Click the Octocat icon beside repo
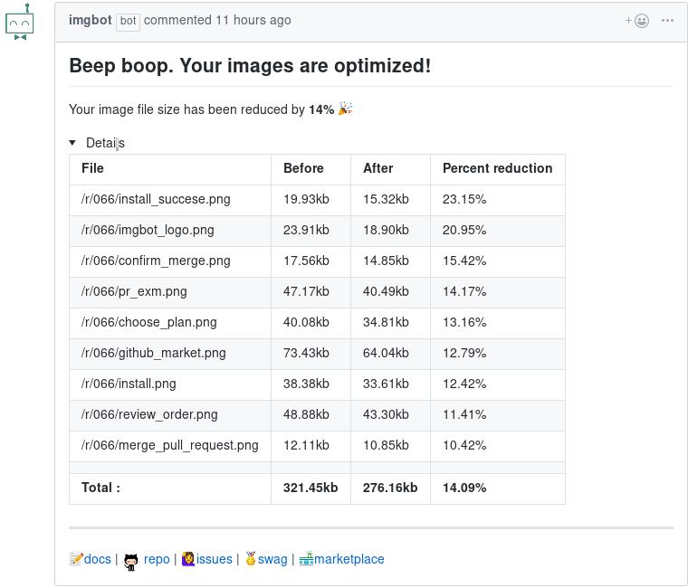Viewport: 688px width, 588px height. [131, 560]
